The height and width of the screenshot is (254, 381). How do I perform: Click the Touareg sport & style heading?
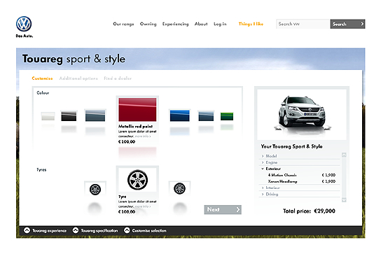74,59
